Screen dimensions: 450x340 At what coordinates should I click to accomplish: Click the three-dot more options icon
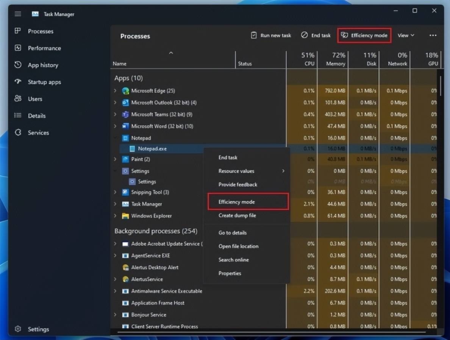point(433,35)
